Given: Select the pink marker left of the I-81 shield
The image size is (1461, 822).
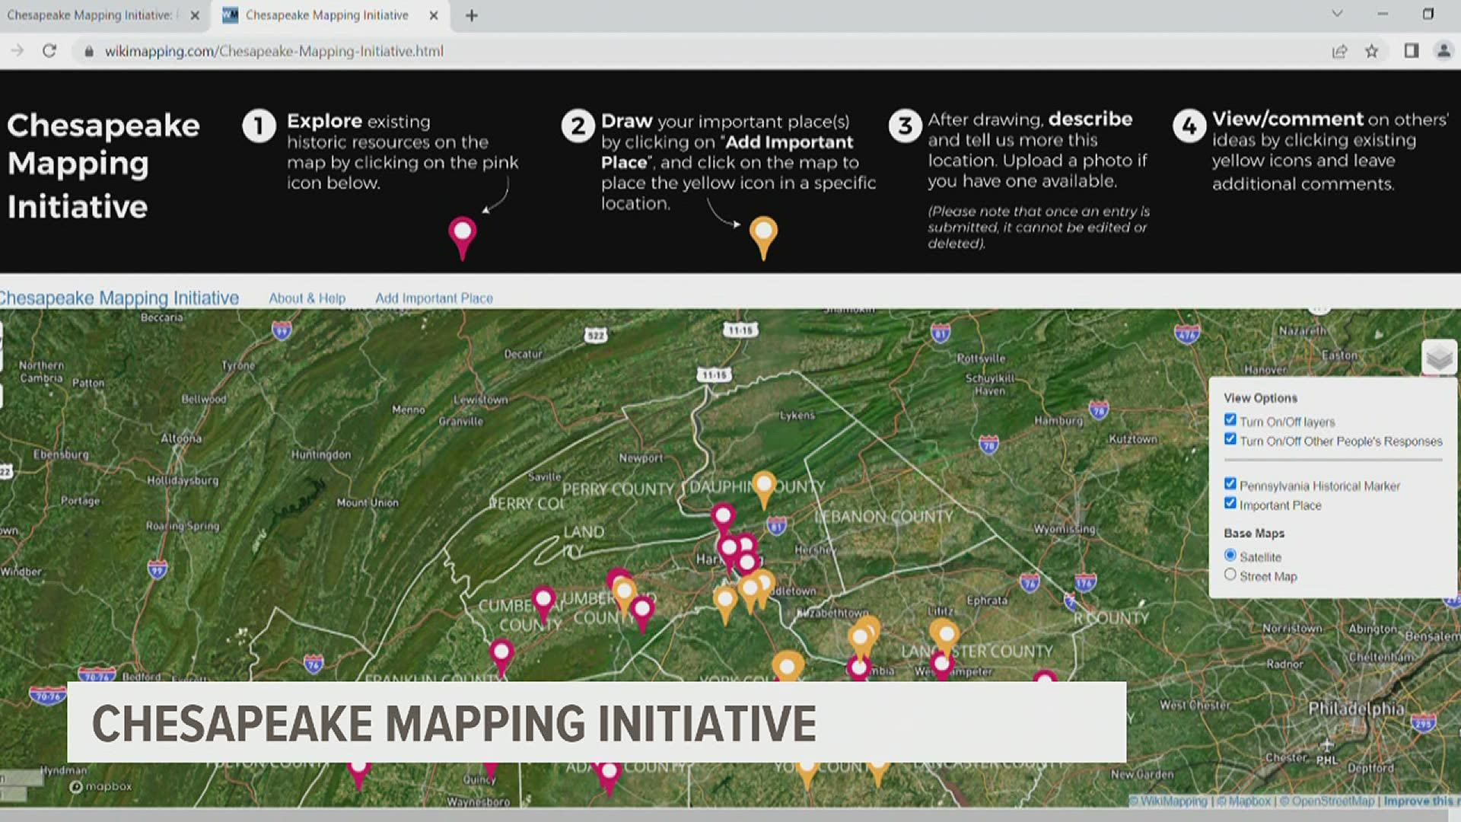Looking at the screenshot, I should click(x=722, y=522).
